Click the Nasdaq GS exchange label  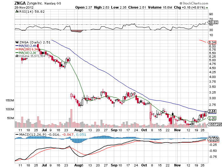coord(53,3)
